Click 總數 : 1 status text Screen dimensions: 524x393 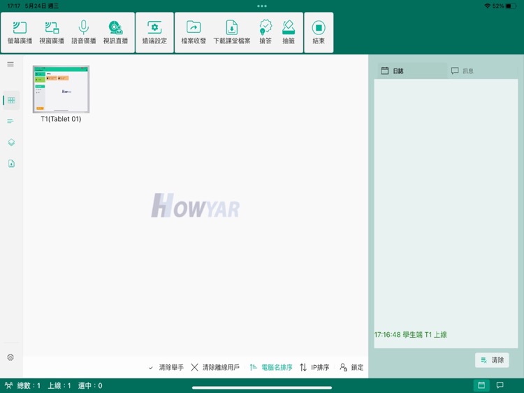point(29,385)
